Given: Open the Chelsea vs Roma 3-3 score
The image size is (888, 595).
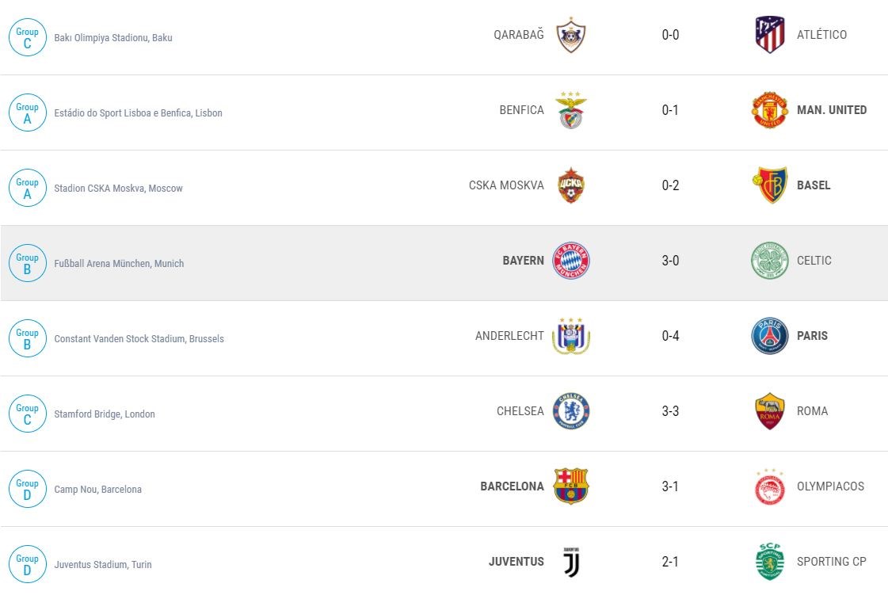Looking at the screenshot, I should 670,411.
